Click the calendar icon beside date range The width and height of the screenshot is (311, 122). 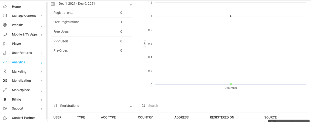(x=53, y=4)
